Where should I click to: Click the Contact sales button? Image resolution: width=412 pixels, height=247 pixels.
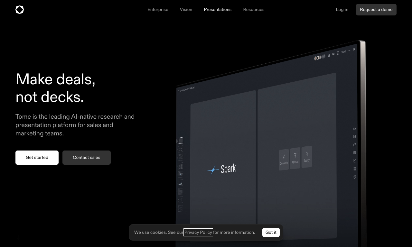click(87, 158)
